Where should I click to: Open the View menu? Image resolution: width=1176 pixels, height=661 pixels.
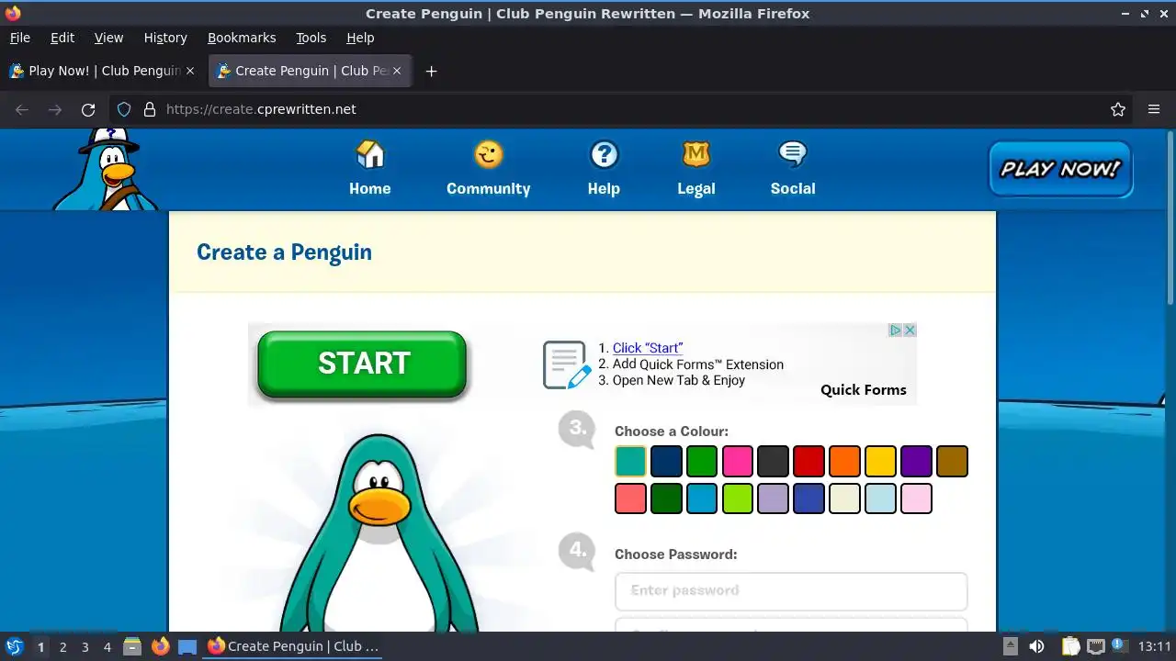tap(108, 38)
